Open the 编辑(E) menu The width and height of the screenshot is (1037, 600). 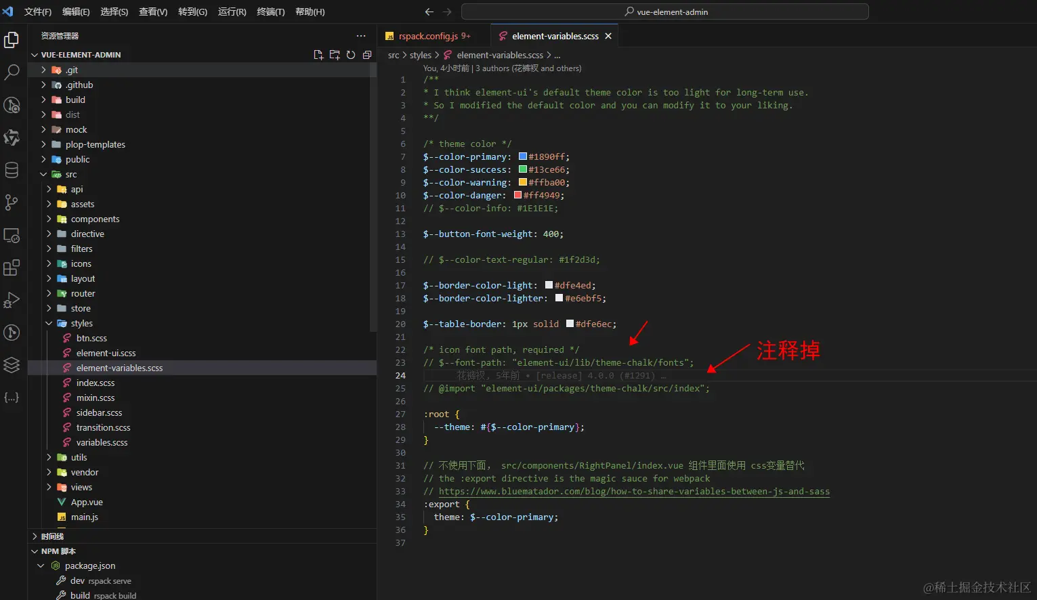[x=76, y=12]
